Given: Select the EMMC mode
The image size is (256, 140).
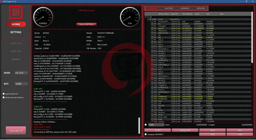Looking at the screenshot, I should click(16, 59).
